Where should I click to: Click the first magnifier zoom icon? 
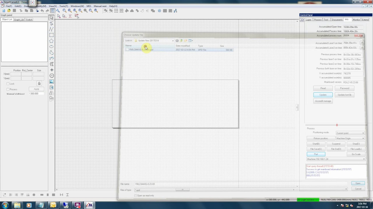[64, 11]
